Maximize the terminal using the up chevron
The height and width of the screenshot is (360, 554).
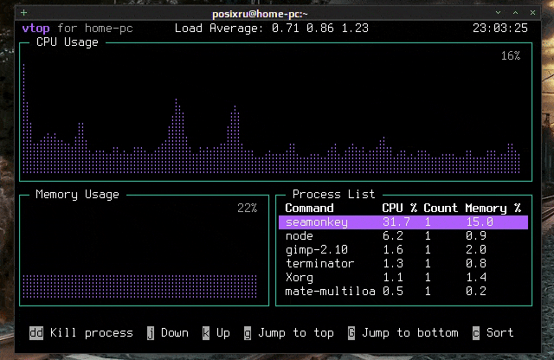[x=516, y=13]
